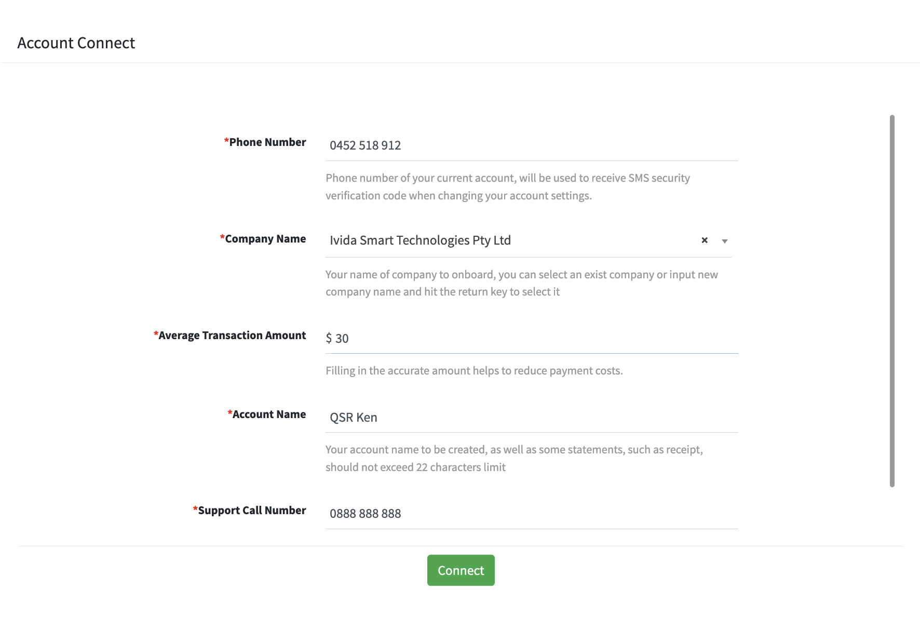Click the Company Name label
Viewport: 920px width, 618px height.
point(265,239)
